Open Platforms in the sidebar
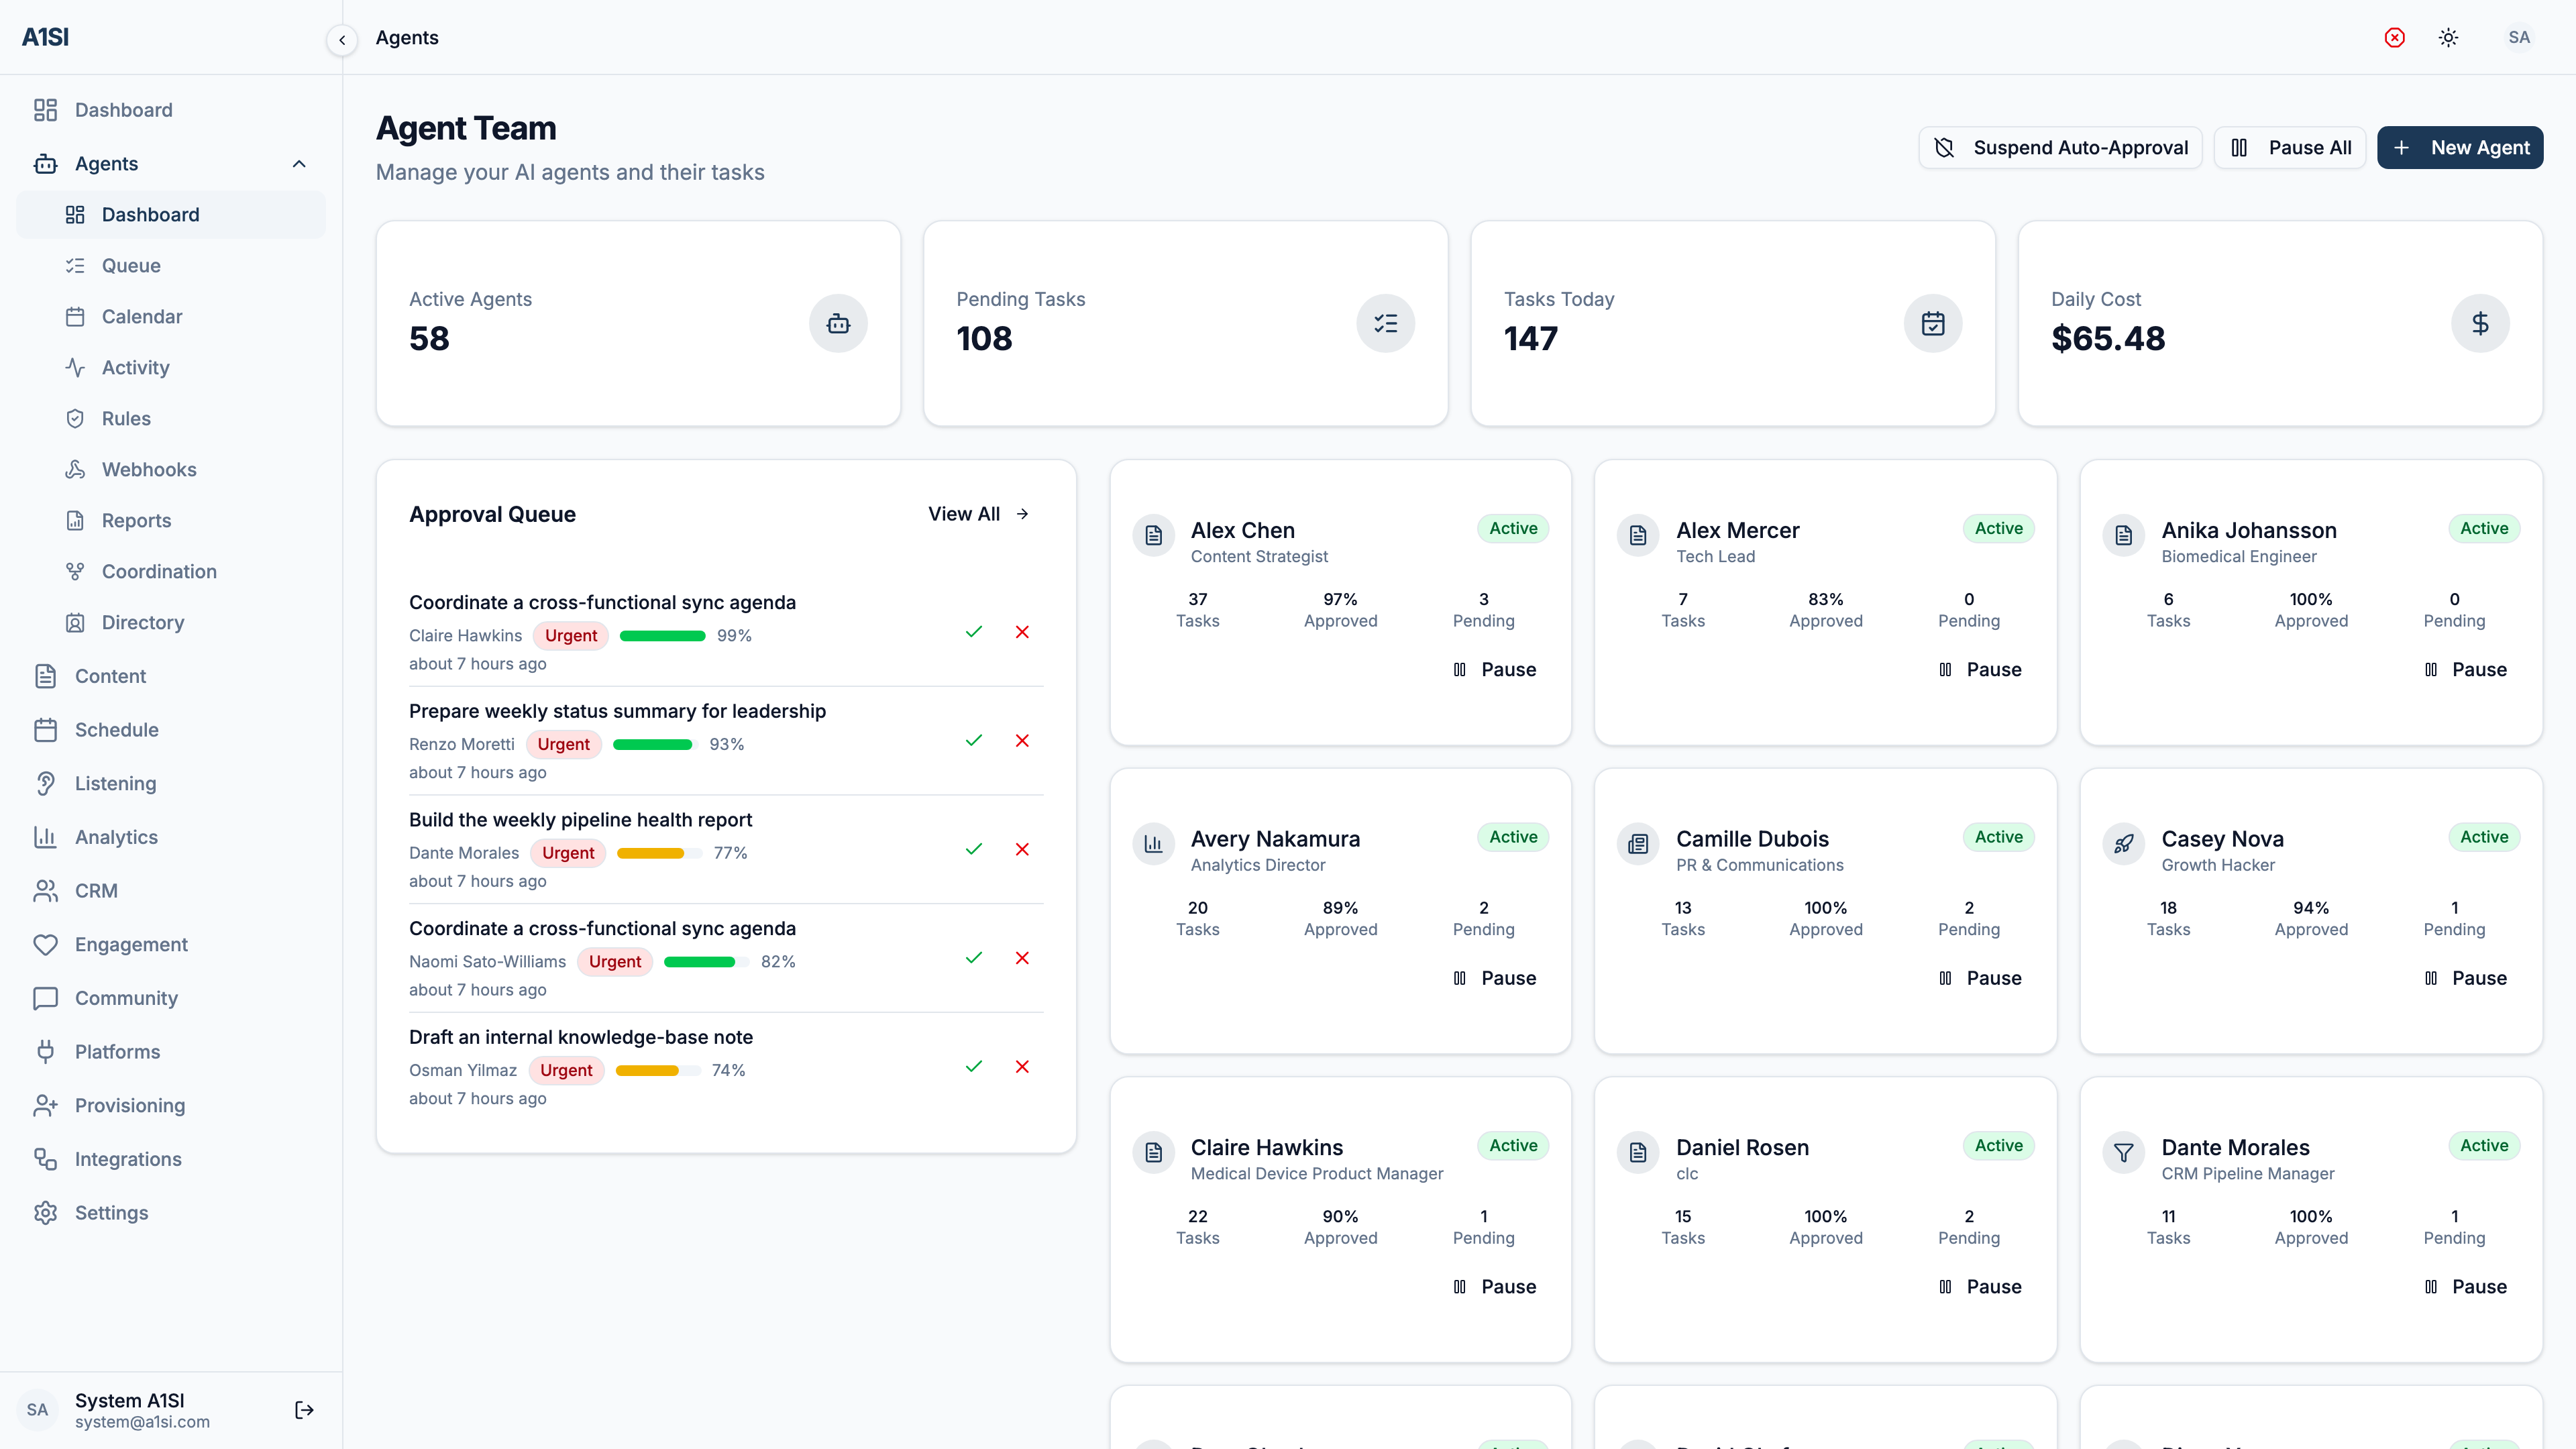The height and width of the screenshot is (1449, 2576). click(x=170, y=1052)
